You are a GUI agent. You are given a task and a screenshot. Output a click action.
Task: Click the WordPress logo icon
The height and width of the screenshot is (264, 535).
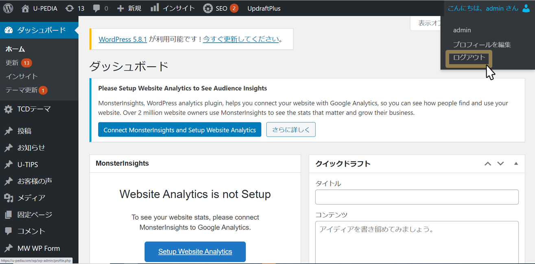[8, 8]
